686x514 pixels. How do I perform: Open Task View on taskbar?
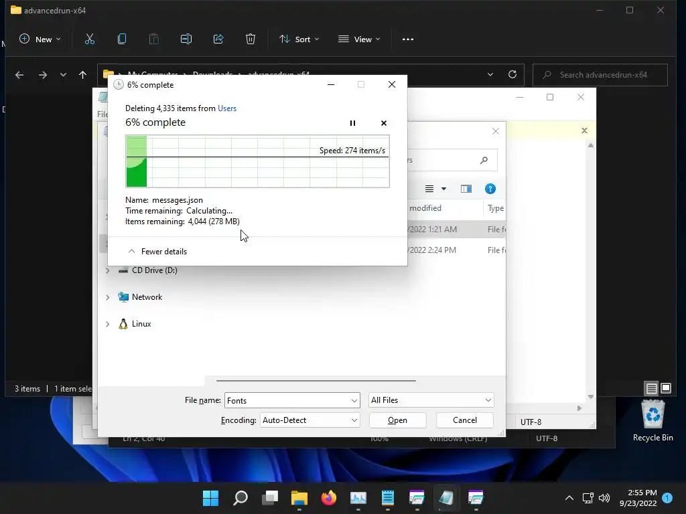tap(270, 498)
